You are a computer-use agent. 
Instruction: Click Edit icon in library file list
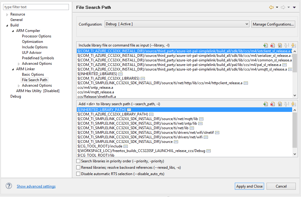tap(280, 45)
